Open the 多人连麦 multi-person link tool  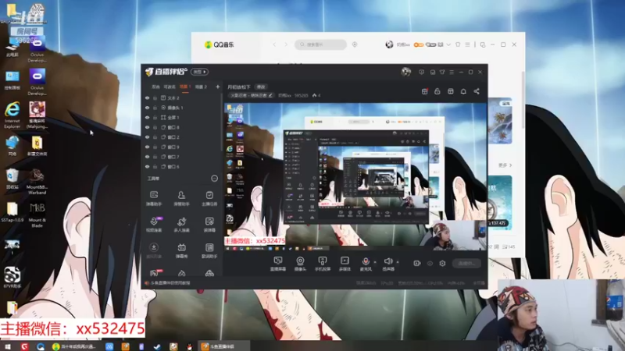(x=181, y=225)
